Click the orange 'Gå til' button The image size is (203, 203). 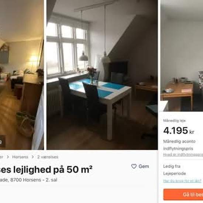coord(183,195)
